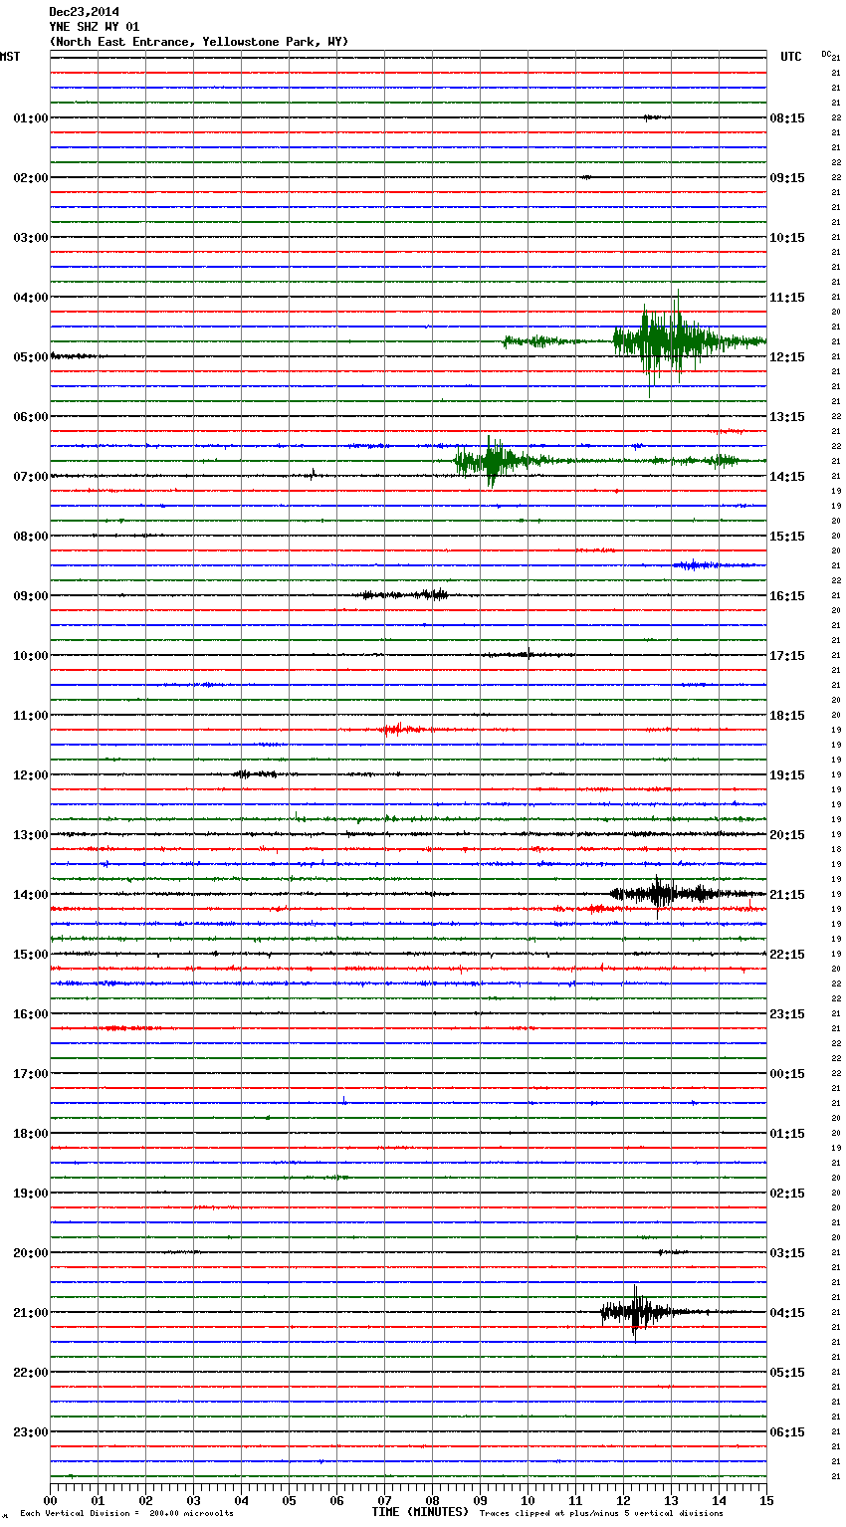Image resolution: width=846 pixels, height=1527 pixels.
Task: Click minute 15 on the bottom axis
Action: tap(766, 1500)
